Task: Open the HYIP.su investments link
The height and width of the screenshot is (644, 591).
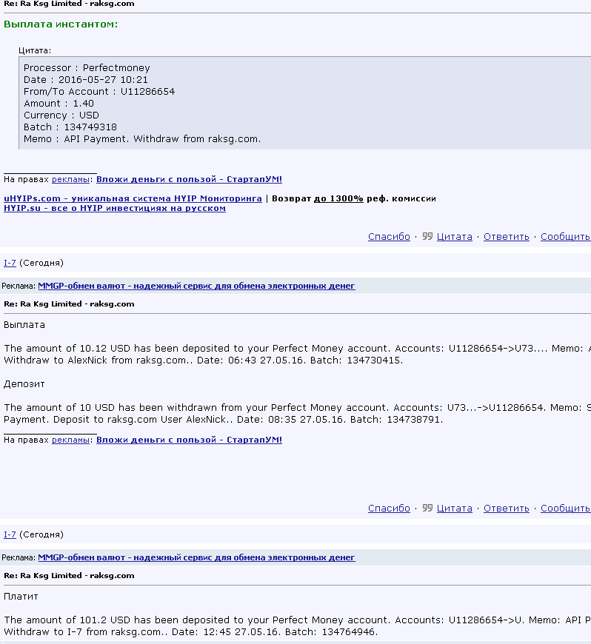Action: [114, 208]
